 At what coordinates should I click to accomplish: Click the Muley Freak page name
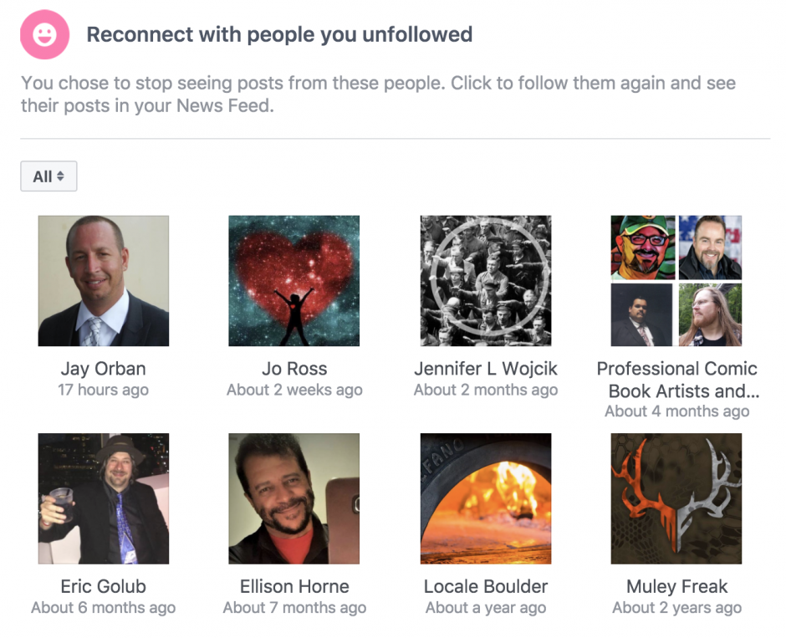click(x=676, y=586)
